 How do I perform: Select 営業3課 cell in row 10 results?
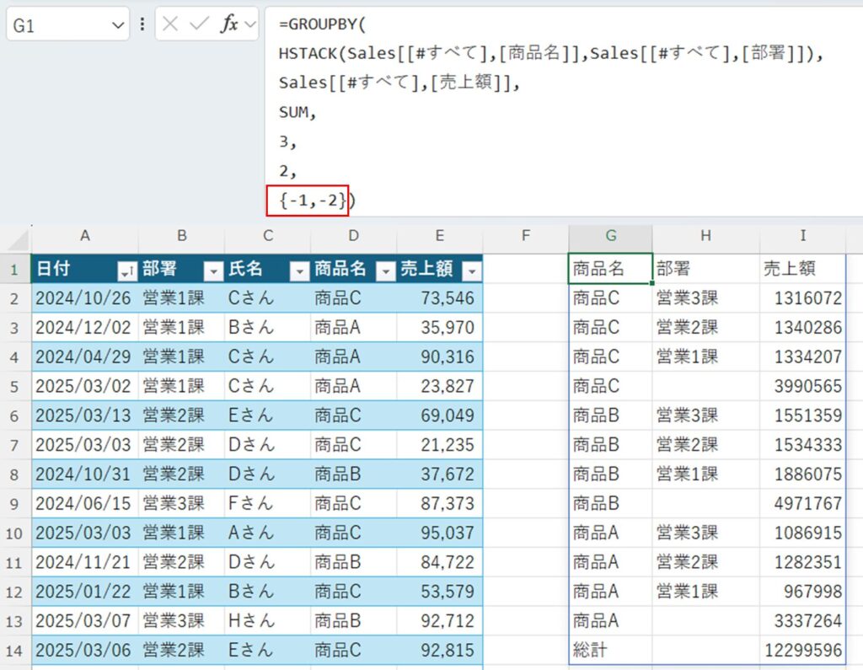coord(706,533)
